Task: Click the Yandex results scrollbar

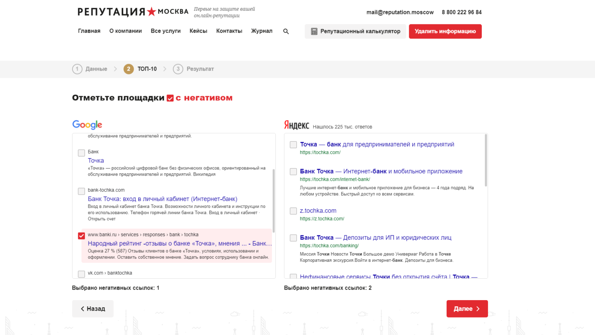Action: click(x=486, y=161)
